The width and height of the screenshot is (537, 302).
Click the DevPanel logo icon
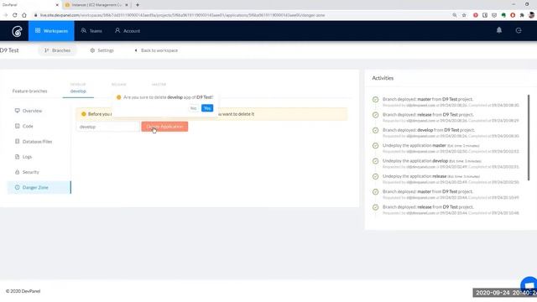click(x=17, y=31)
